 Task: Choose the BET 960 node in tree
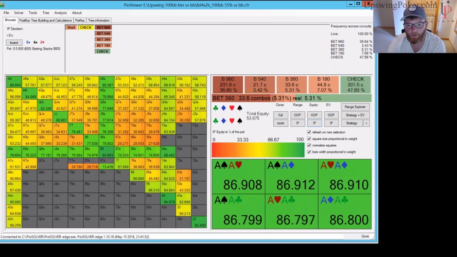pos(103,27)
